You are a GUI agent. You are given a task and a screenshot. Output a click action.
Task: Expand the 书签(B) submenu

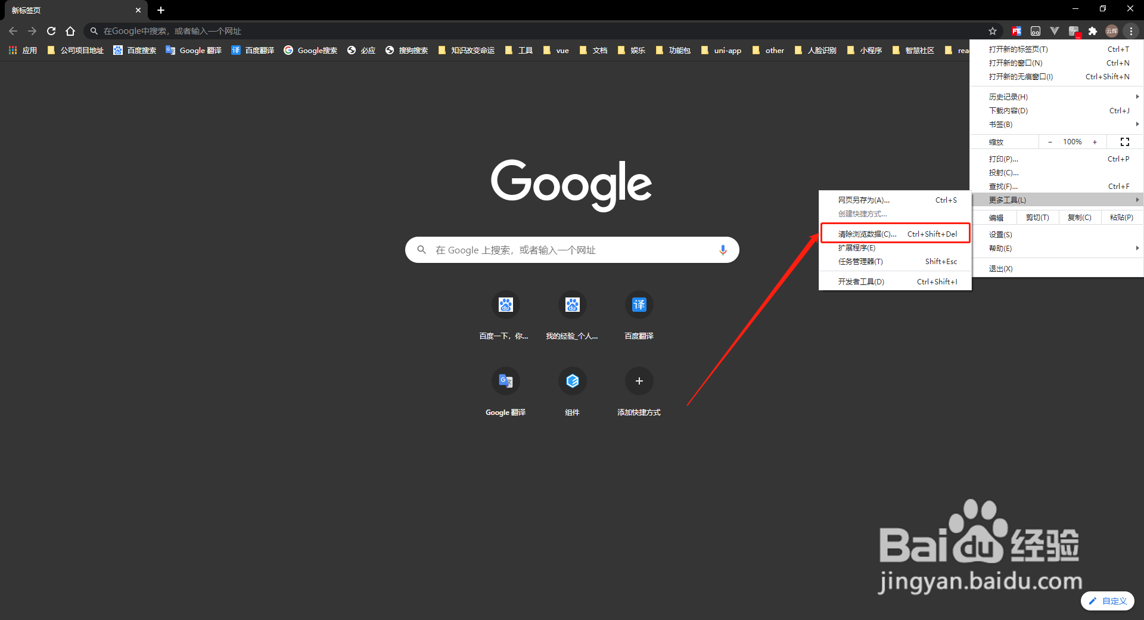(1057, 124)
